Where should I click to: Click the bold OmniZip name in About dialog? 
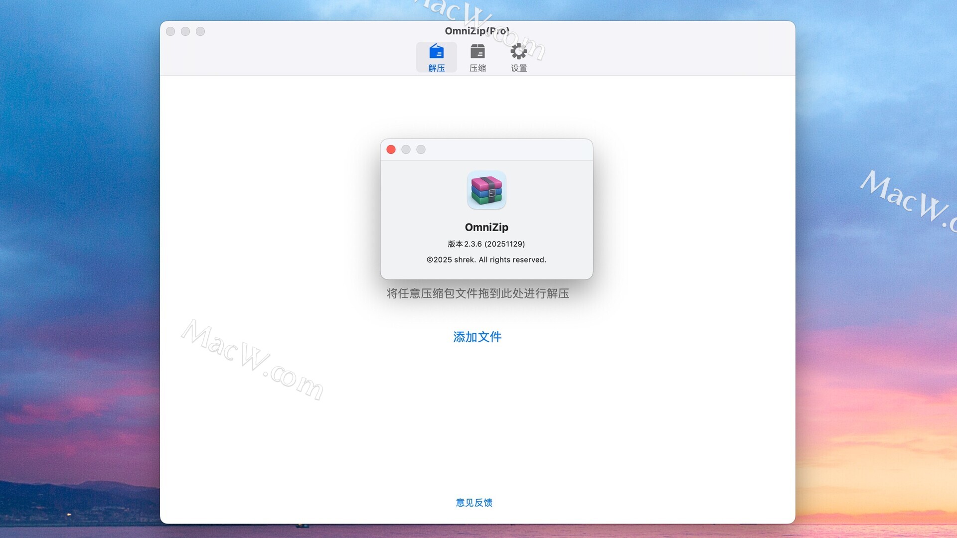(486, 227)
